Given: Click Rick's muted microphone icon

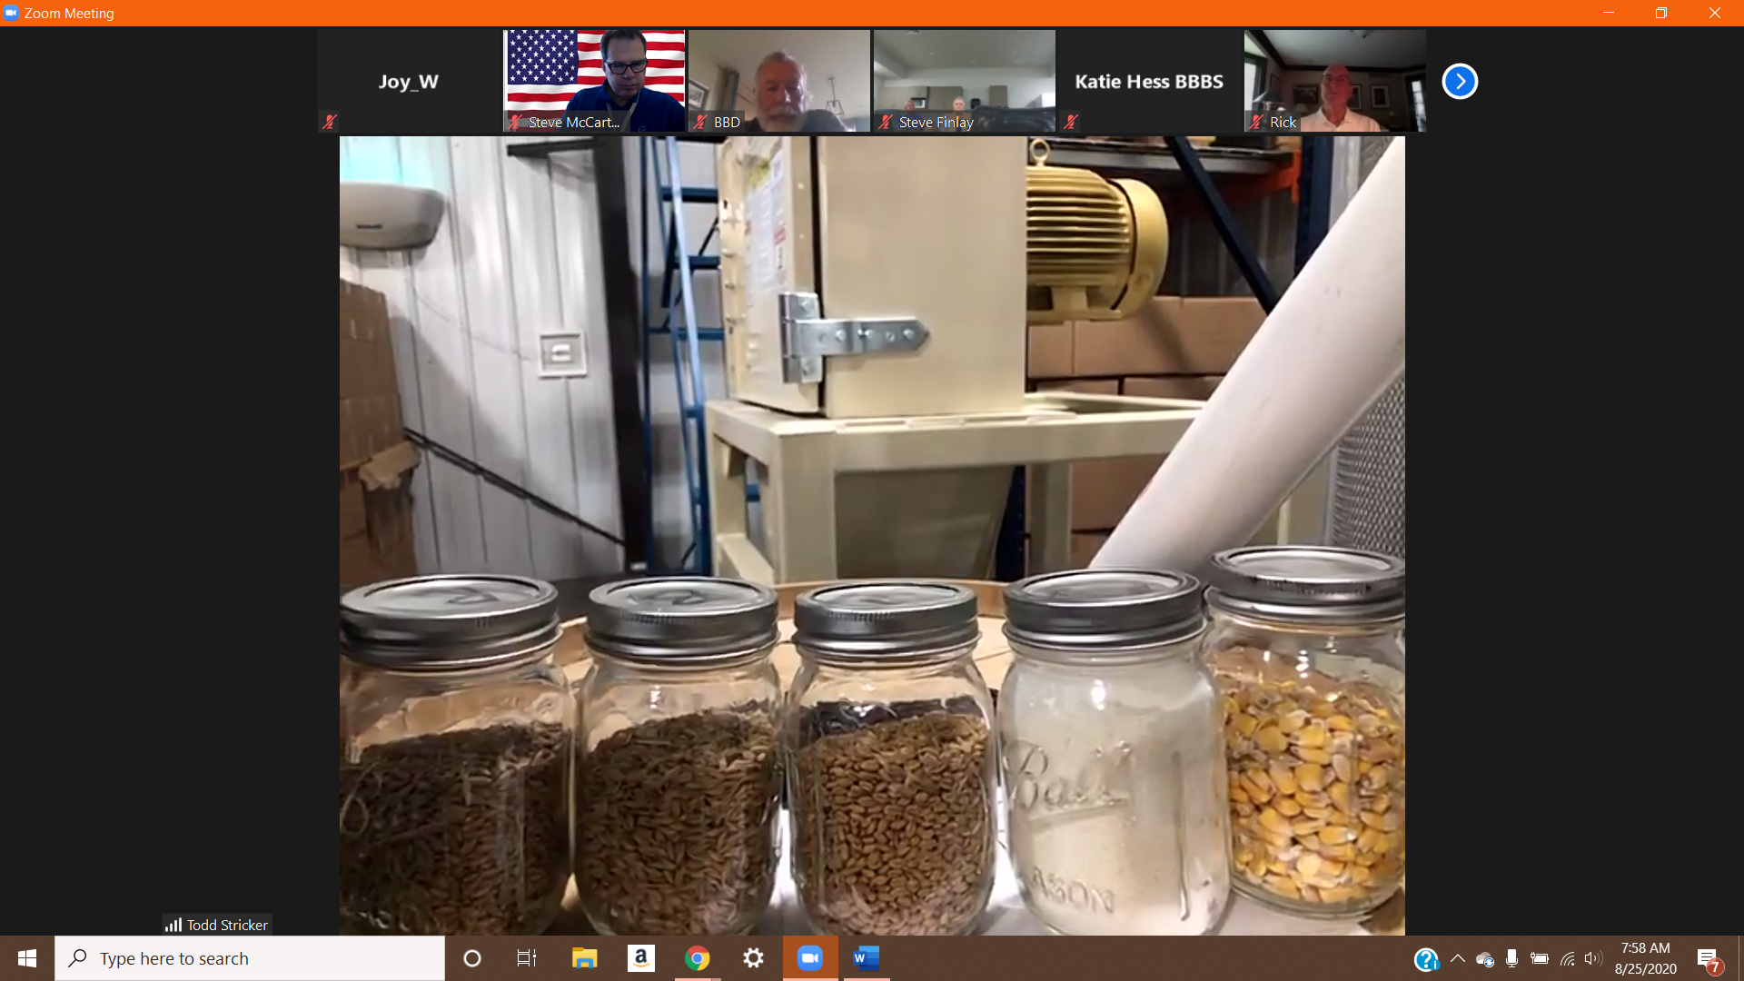Looking at the screenshot, I should coord(1256,122).
